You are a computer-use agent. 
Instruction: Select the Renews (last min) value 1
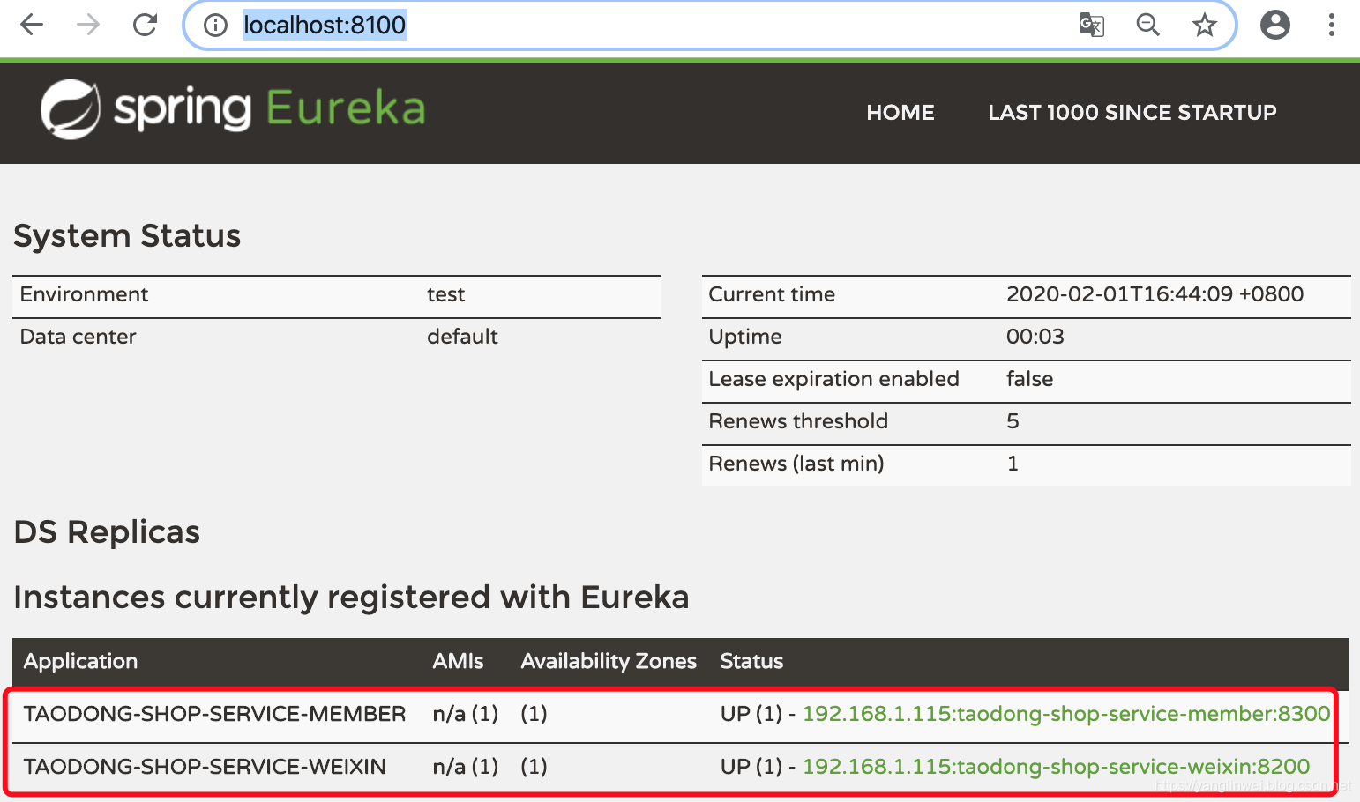(1013, 464)
